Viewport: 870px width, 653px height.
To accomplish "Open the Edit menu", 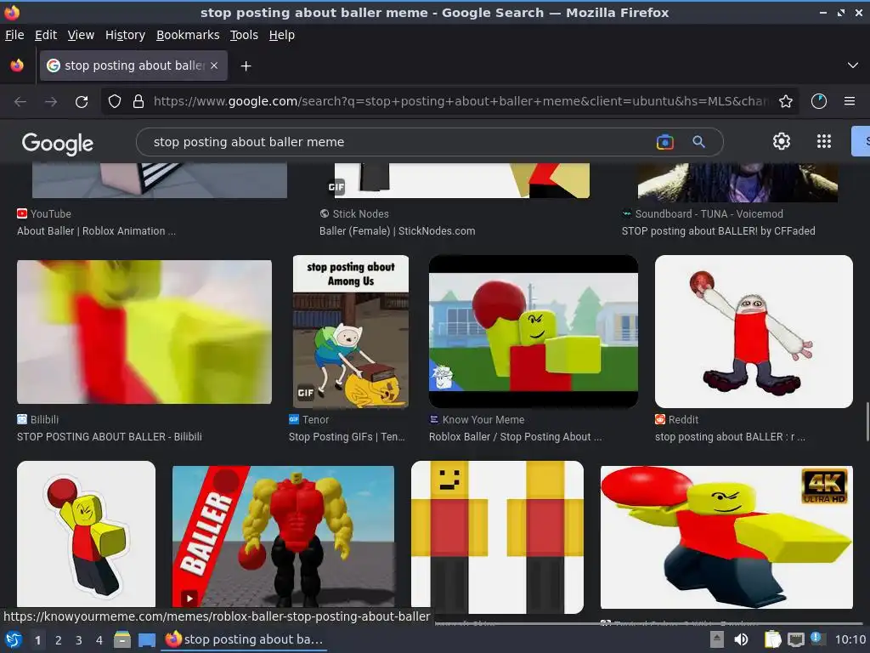I will pos(46,35).
